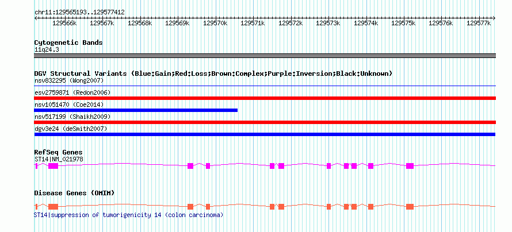
Task: Select the blue dgv3e24 gain bar
Action: [x=265, y=134]
